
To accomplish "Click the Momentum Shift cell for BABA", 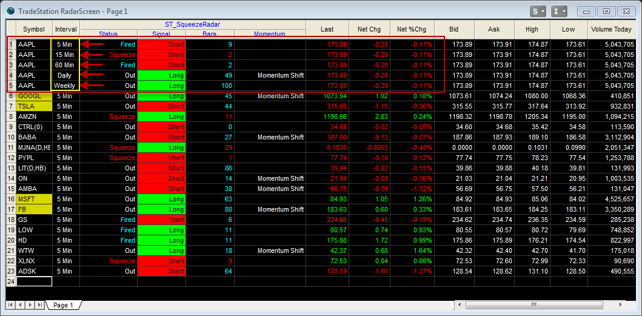I will pyautogui.click(x=270, y=137).
